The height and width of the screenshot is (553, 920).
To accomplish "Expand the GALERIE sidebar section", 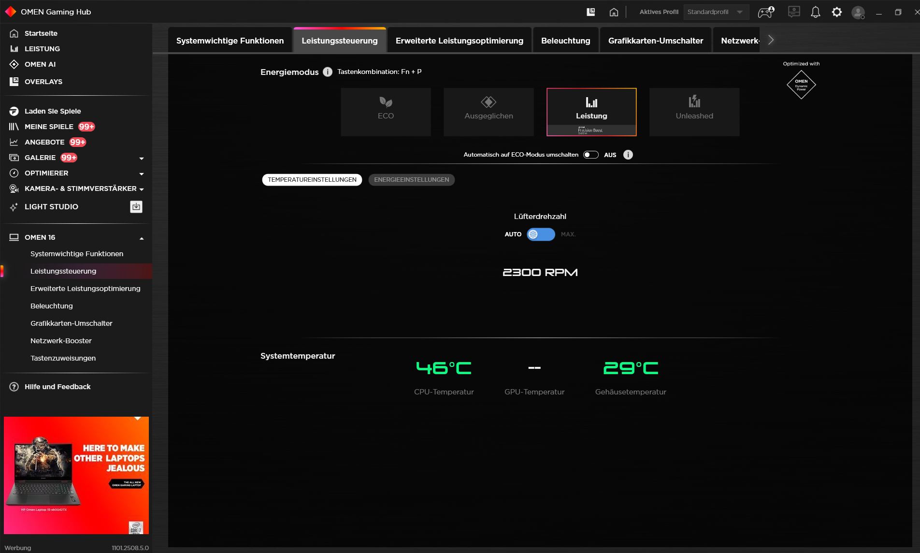I will pyautogui.click(x=142, y=158).
